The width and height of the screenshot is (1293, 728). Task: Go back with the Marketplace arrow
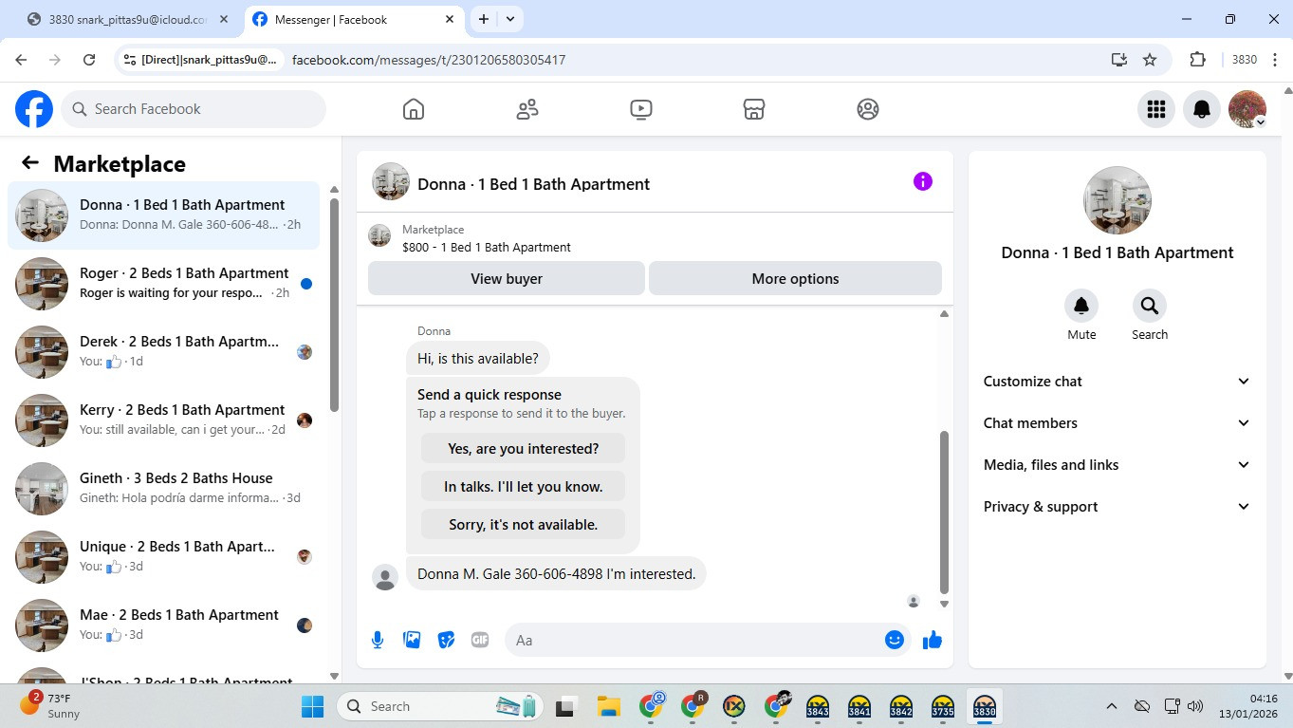30,163
